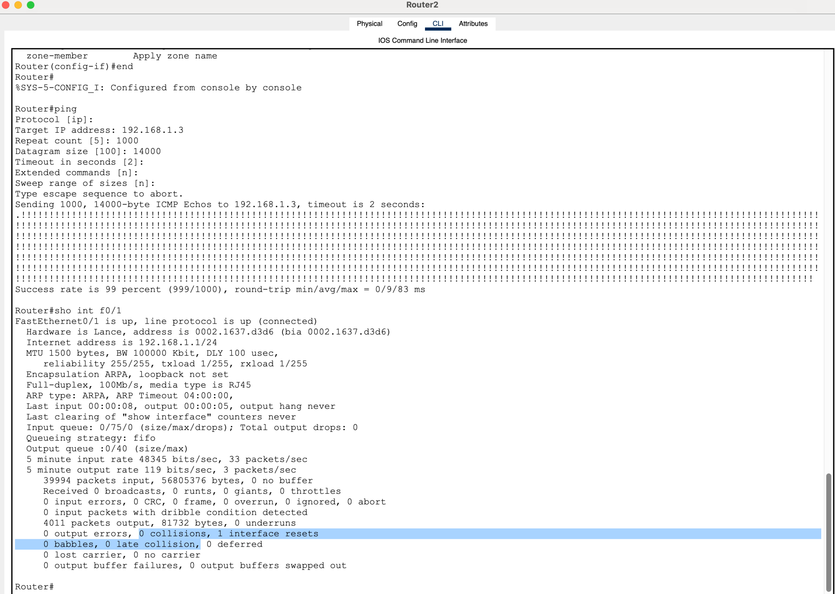Viewport: 835px width, 594px height.
Task: Click the 'Success rate is 99 percent' line
Action: tap(220, 289)
